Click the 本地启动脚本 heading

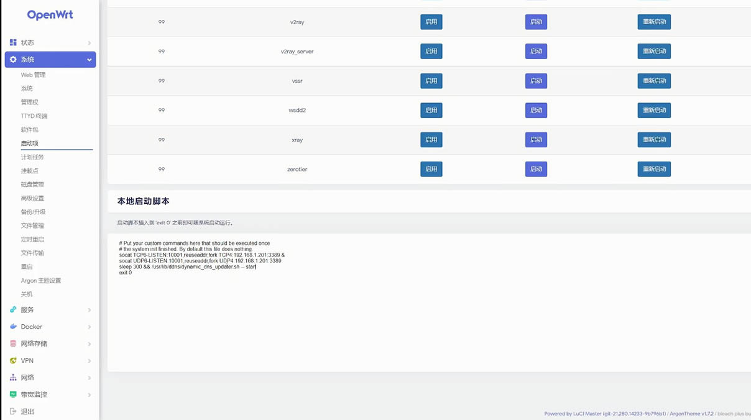(143, 201)
